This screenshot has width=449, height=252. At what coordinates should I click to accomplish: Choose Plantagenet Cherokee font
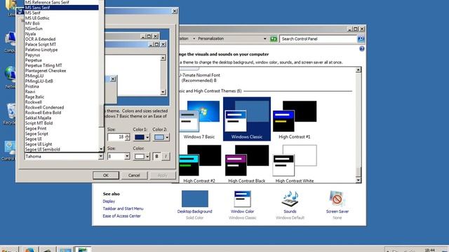tap(45, 71)
